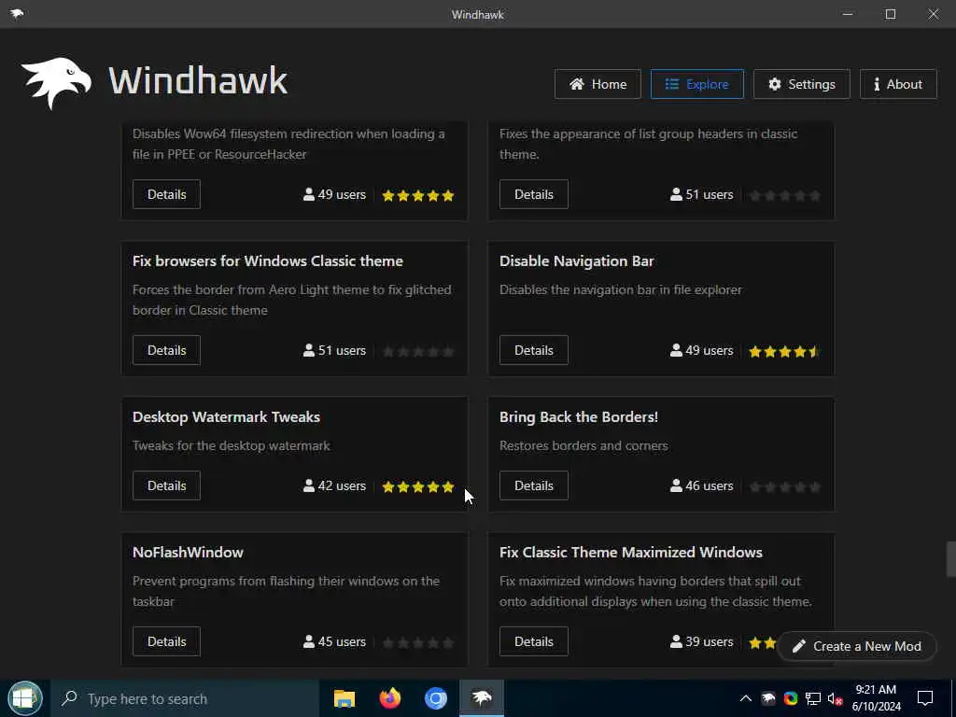Open Details for the list group headers mod
Viewport: 956px width, 717px height.
pyautogui.click(x=533, y=194)
